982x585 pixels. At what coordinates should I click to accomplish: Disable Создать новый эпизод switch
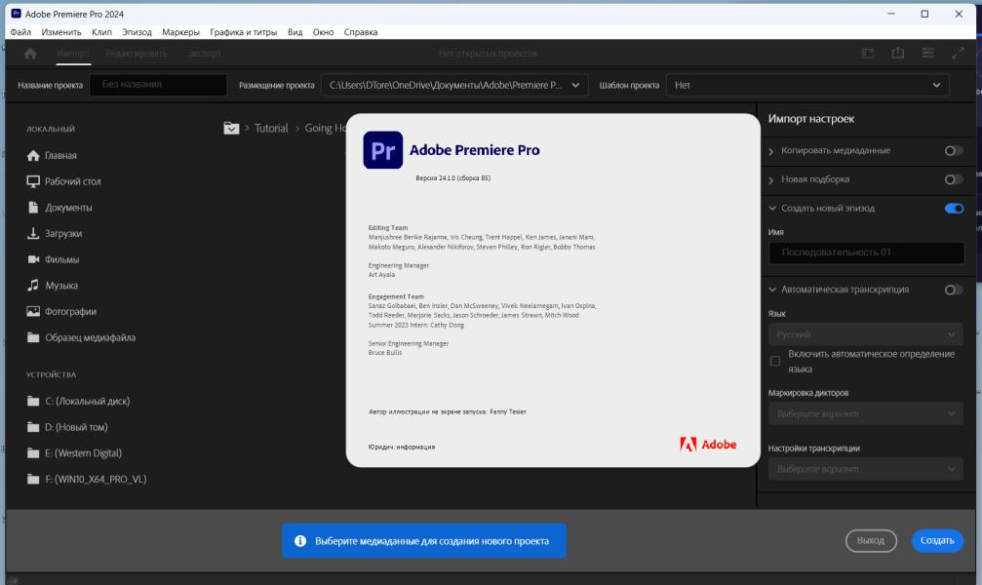point(954,209)
